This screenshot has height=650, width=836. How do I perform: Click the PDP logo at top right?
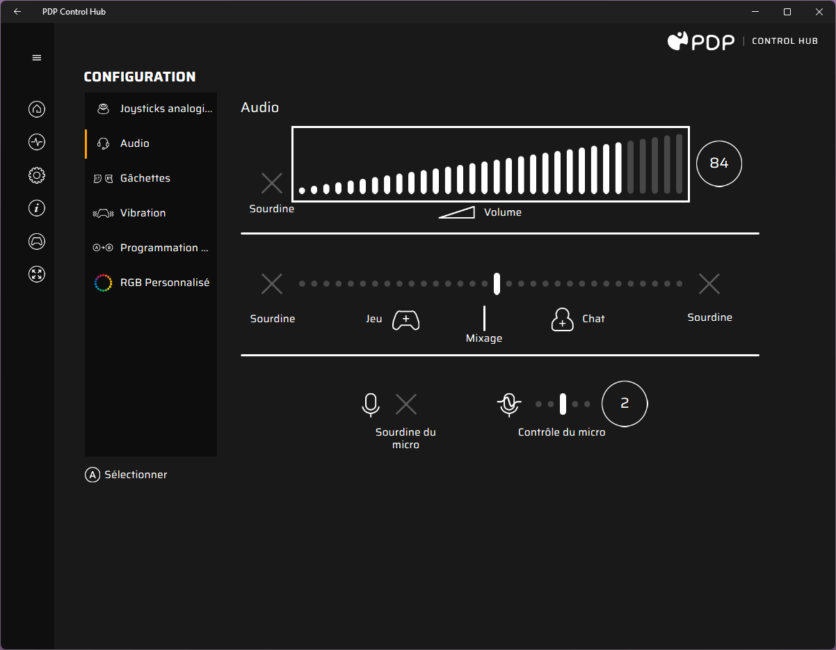coord(700,40)
